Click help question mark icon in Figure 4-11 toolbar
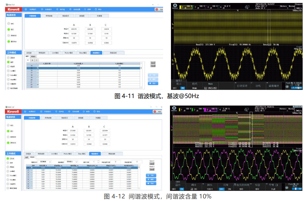 96,9
